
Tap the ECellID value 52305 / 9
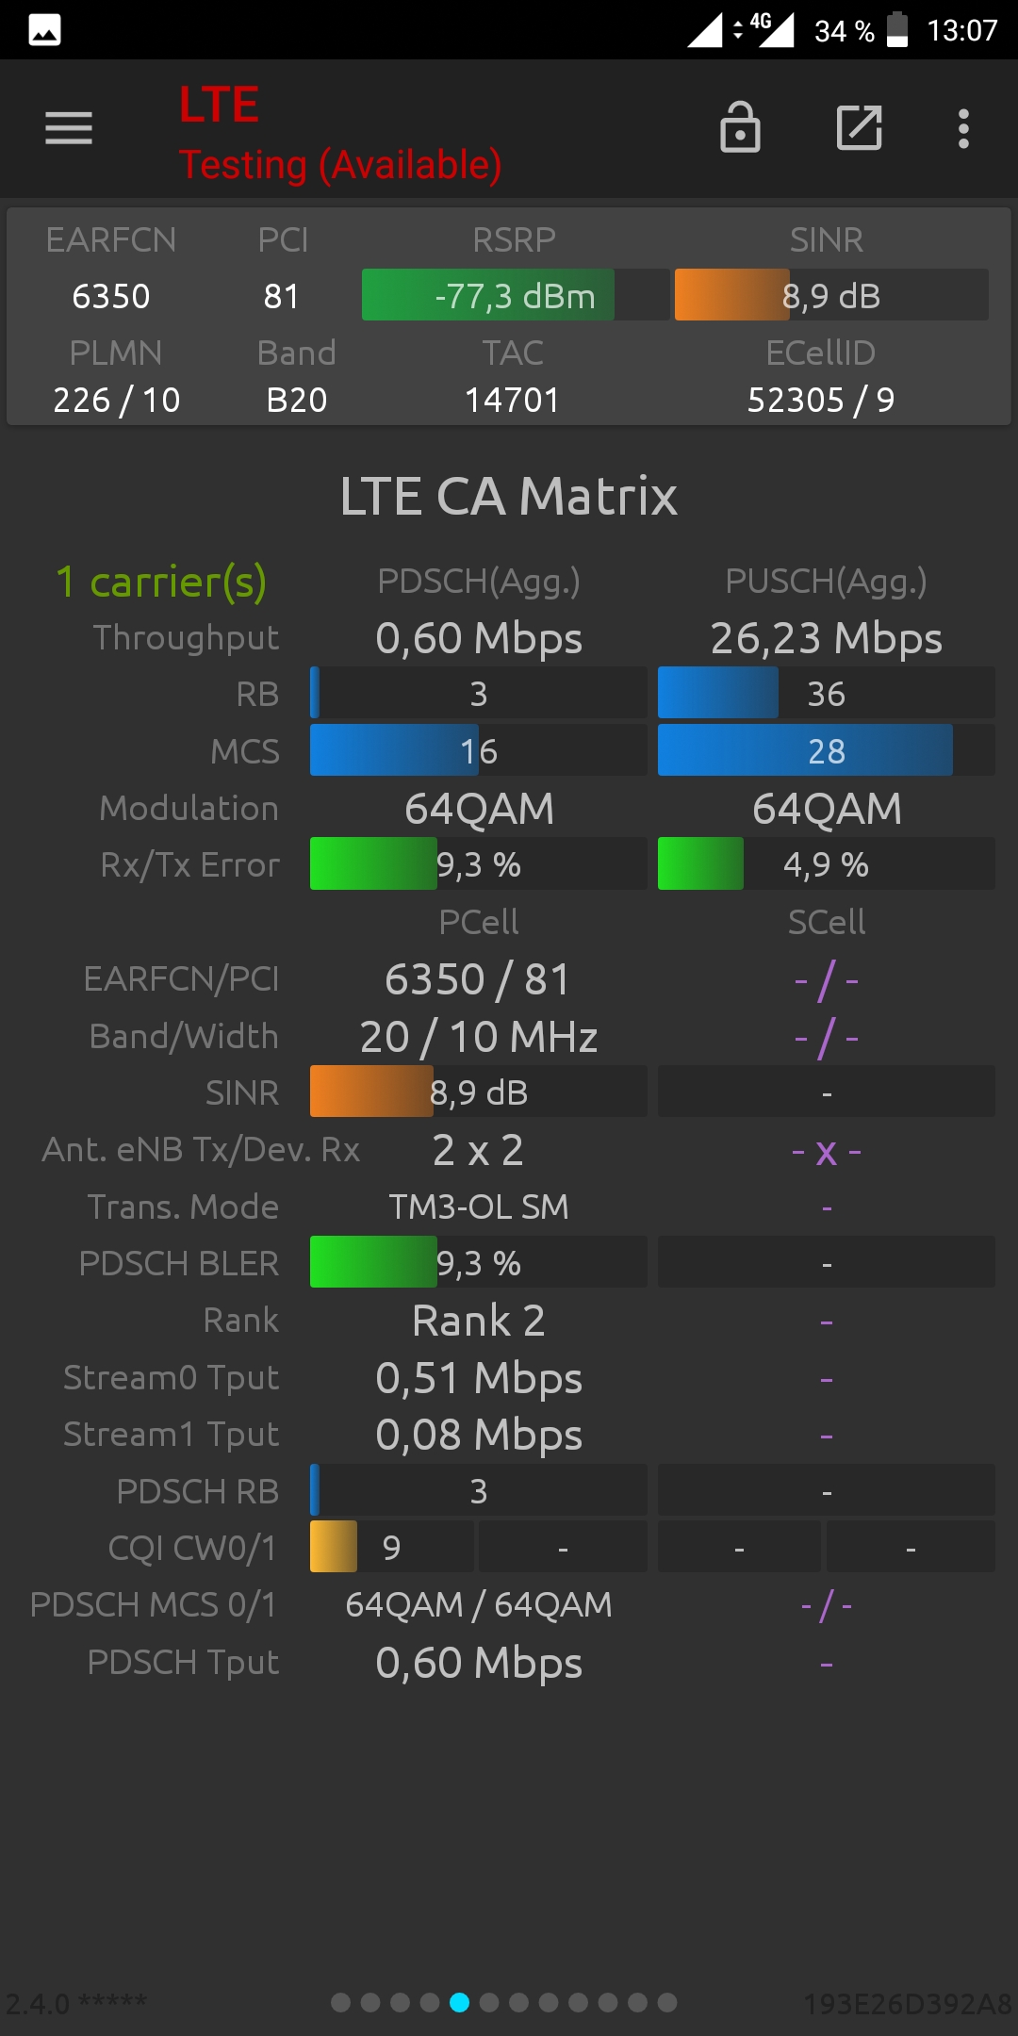pos(821,400)
